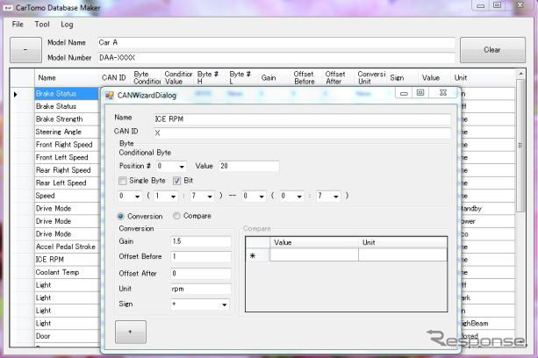Click the empty Unit cell in Compare table
The height and width of the screenshot is (358, 538).
(403, 254)
